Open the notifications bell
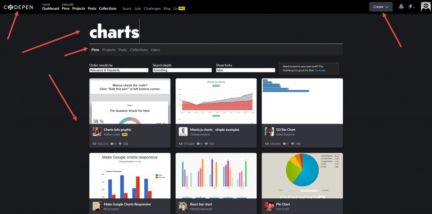This screenshot has width=432, height=214. 401,7
